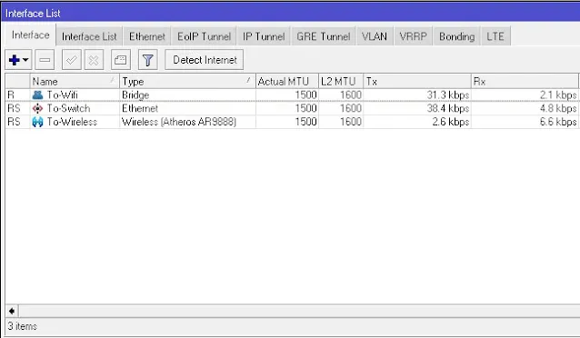
Task: Click the R flag of To-Wifi row
Action: 11,95
